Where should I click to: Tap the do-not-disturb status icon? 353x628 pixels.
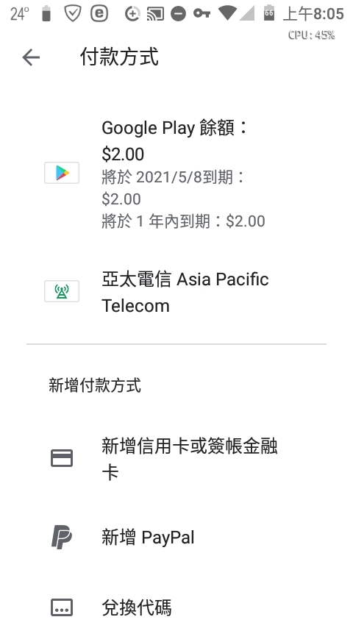[178, 14]
